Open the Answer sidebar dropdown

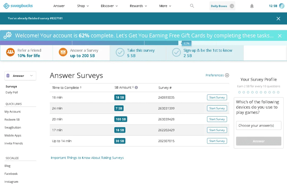click(x=20, y=76)
